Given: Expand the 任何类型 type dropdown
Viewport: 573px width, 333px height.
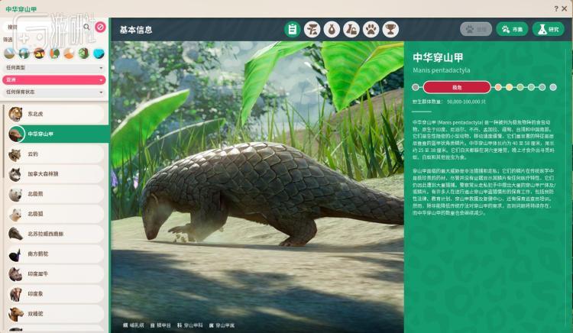Looking at the screenshot, I should 54,68.
